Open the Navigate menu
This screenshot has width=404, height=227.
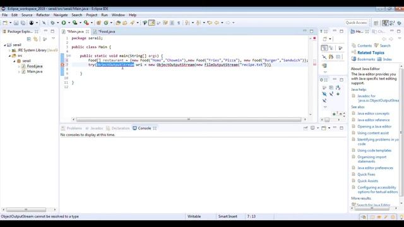(61, 15)
